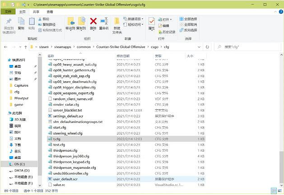This screenshot has width=284, height=195.
Task: Click the Copy to icon
Action: tap(82, 21)
